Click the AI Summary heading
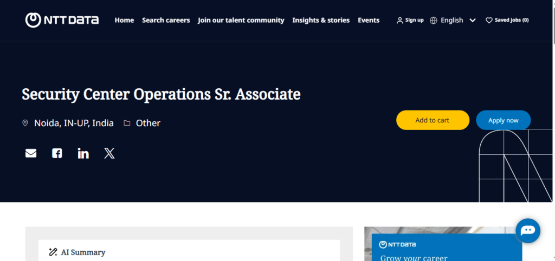 (83, 252)
